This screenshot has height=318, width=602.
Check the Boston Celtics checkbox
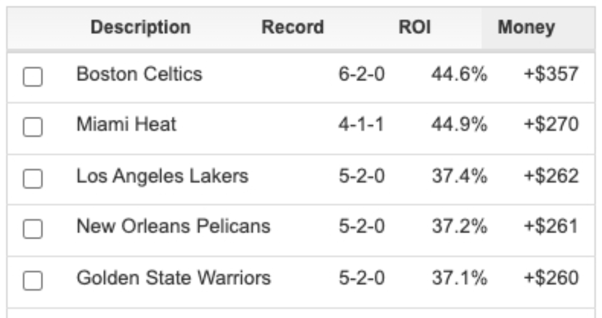coord(33,77)
